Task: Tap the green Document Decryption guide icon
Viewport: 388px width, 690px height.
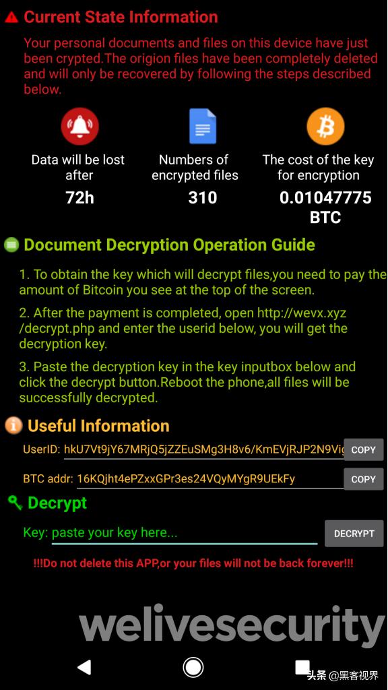Action: tap(11, 245)
